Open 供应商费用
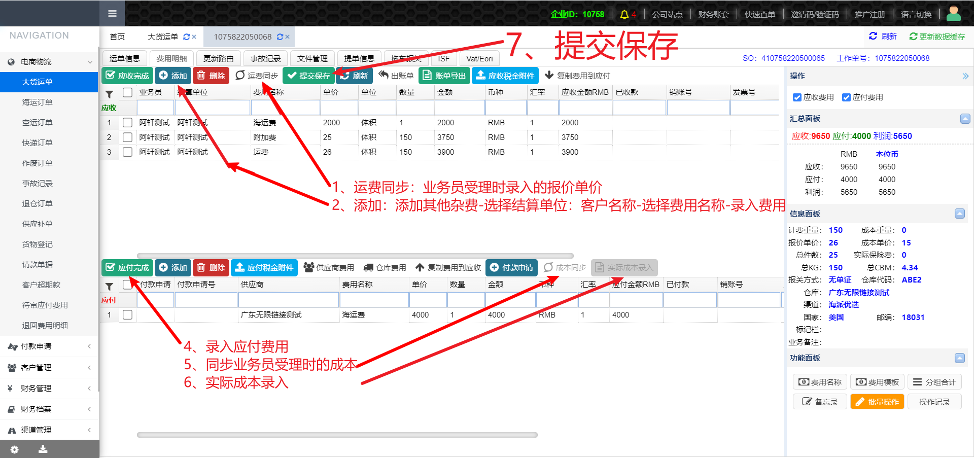Screen dimensions: 974x458 [329, 267]
